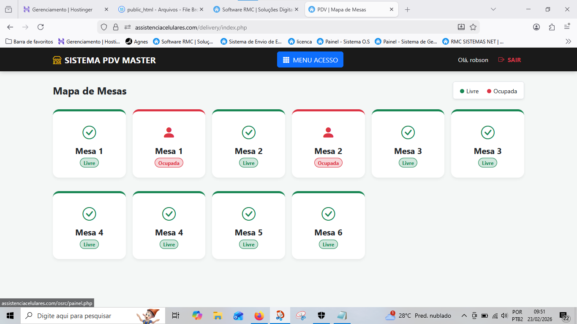The height and width of the screenshot is (324, 577).
Task: Show hidden system tray icons
Action: tap(464, 316)
